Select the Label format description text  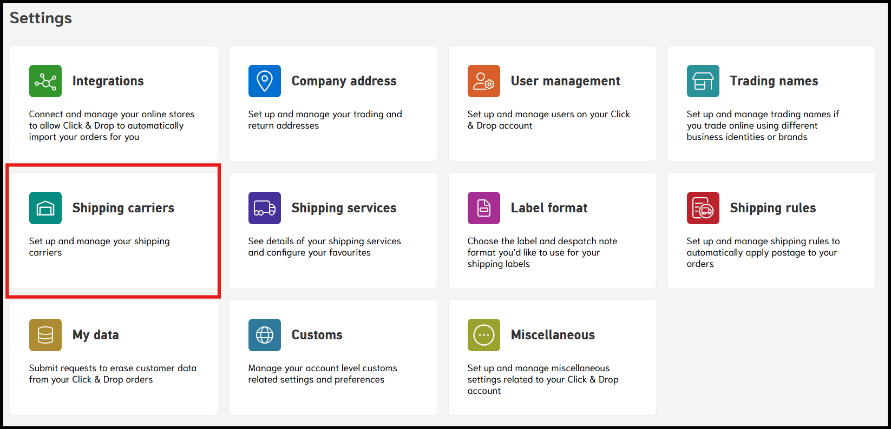(542, 252)
